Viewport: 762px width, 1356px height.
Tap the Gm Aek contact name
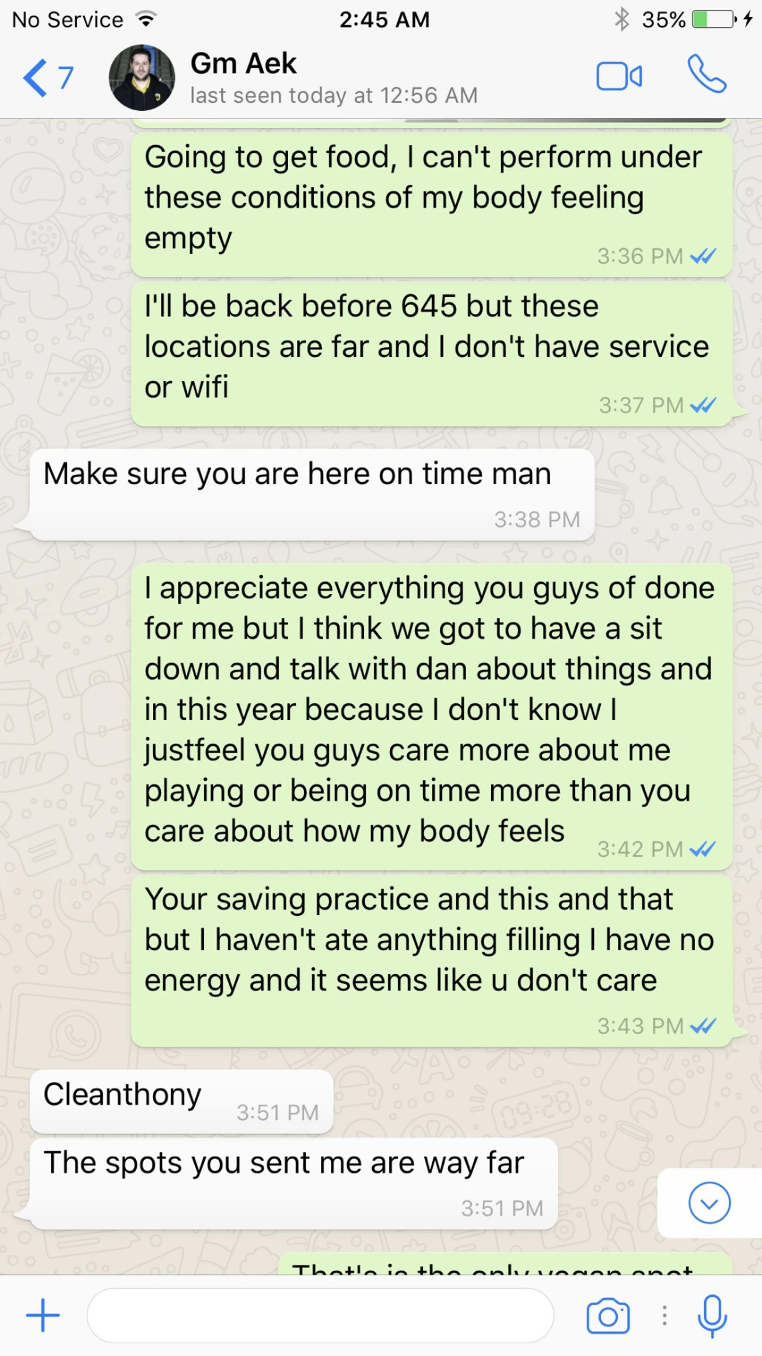point(244,63)
